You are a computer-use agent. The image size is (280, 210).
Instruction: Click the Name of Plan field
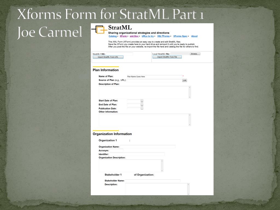(x=154, y=77)
